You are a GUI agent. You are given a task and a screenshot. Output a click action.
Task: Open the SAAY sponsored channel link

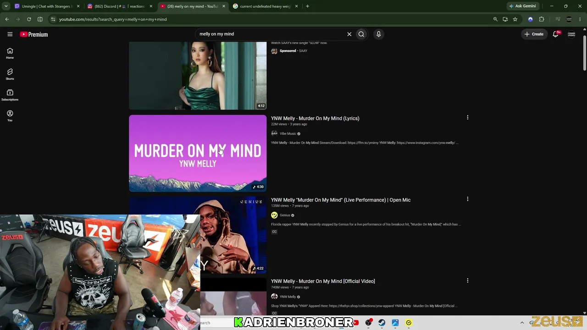(303, 51)
